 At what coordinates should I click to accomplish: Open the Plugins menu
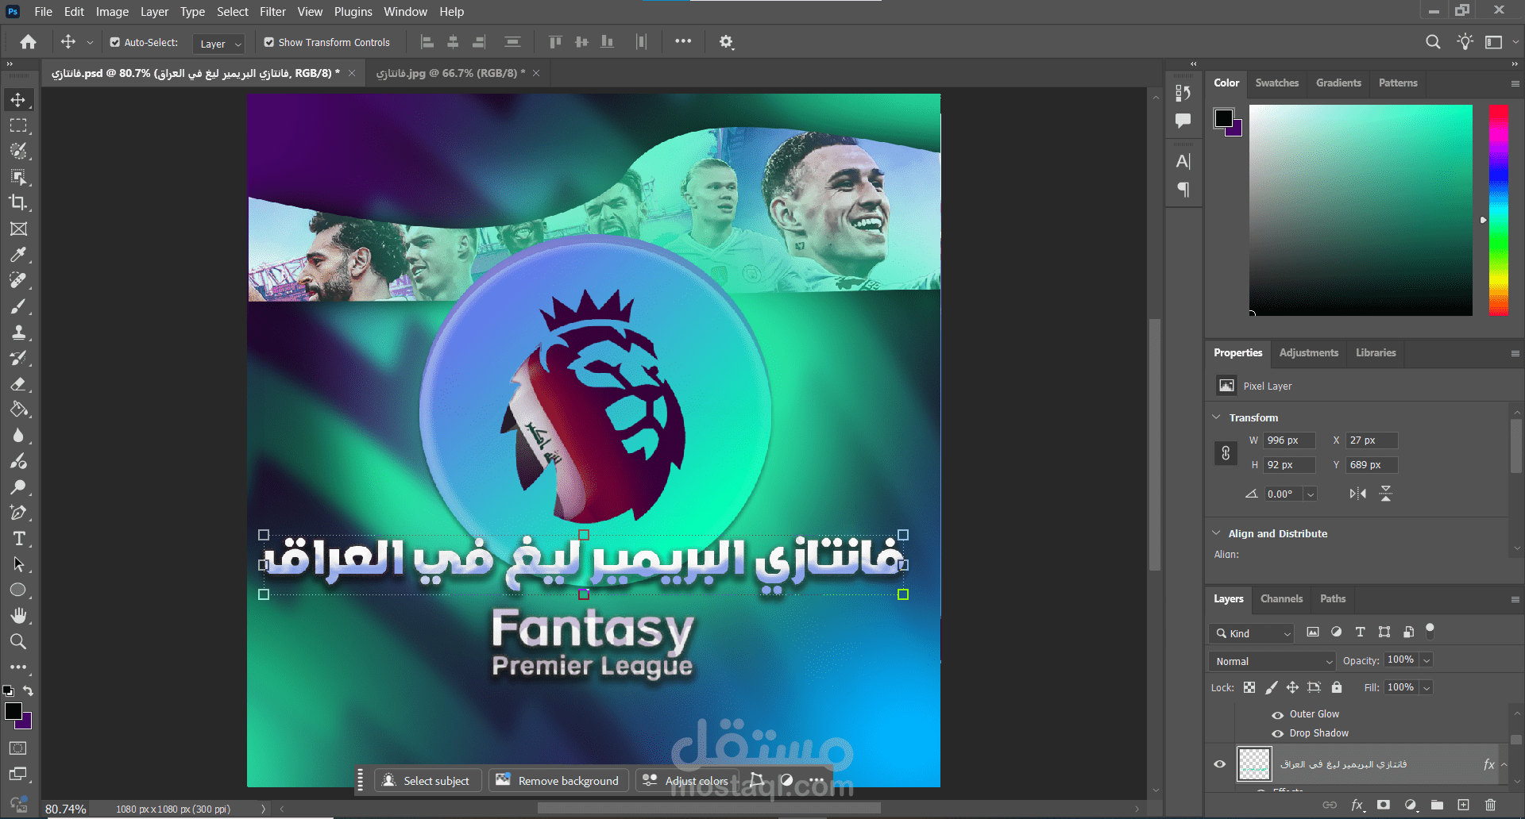pyautogui.click(x=353, y=12)
